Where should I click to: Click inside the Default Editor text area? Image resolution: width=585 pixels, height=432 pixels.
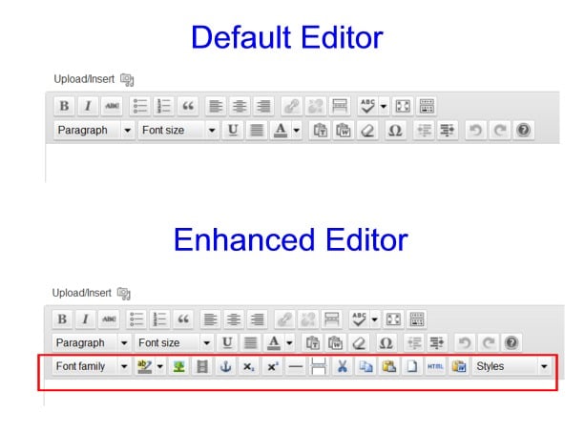tap(303, 163)
